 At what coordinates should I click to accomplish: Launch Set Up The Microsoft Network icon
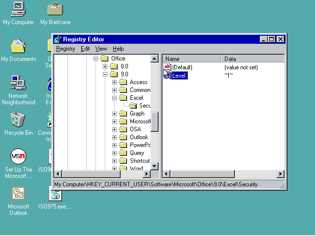(18, 156)
